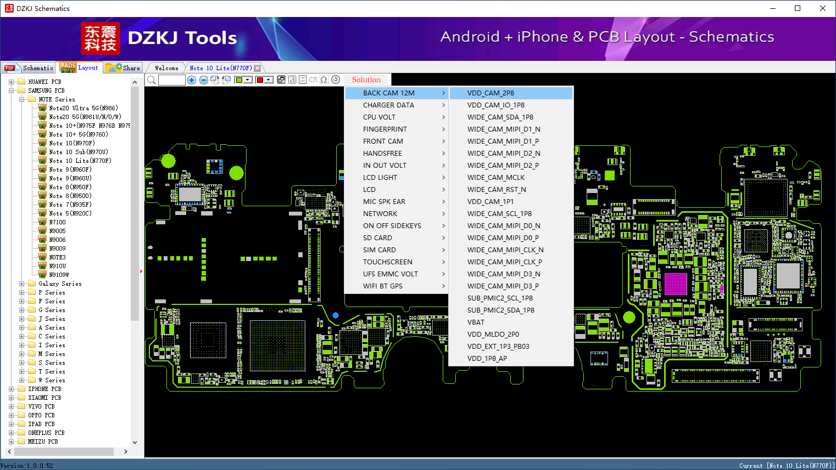Select the VIVO PCB folder
Screen dimensions: 836x470
click(x=41, y=406)
